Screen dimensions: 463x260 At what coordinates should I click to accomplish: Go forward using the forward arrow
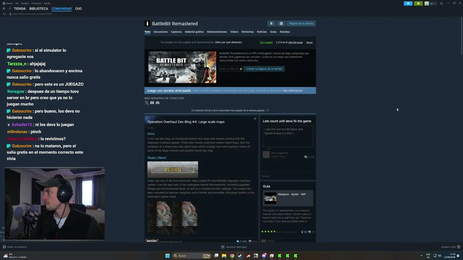[10, 9]
